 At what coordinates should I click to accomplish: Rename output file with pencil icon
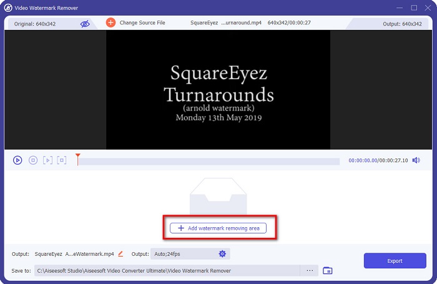(120, 254)
